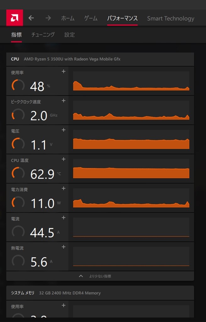Click plus icon on 電流 metric
The height and width of the screenshot is (322, 206).
click(64, 218)
